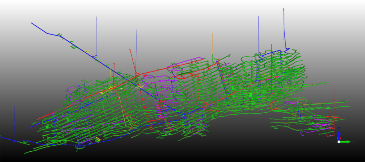This screenshot has width=365, height=162.
Task: Pick the second blue shaft at upper right
Action: click(259, 32)
